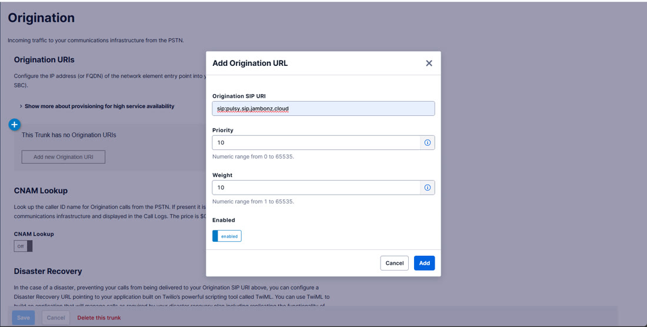Cancel the Add Origination URL dialog
The width and height of the screenshot is (647, 327).
(x=395, y=263)
